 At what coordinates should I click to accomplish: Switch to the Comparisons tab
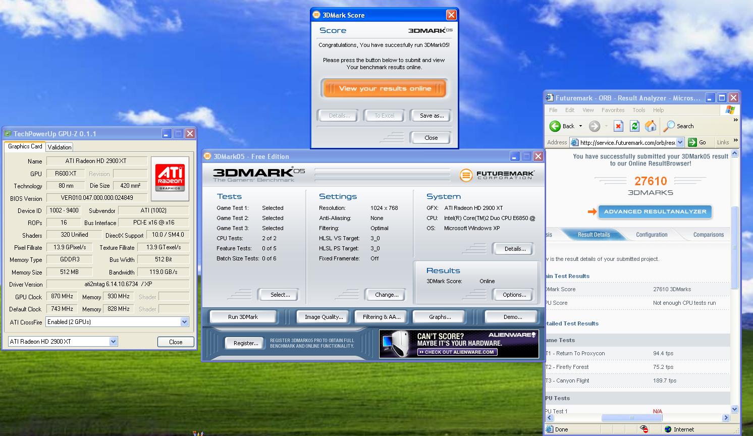point(708,235)
